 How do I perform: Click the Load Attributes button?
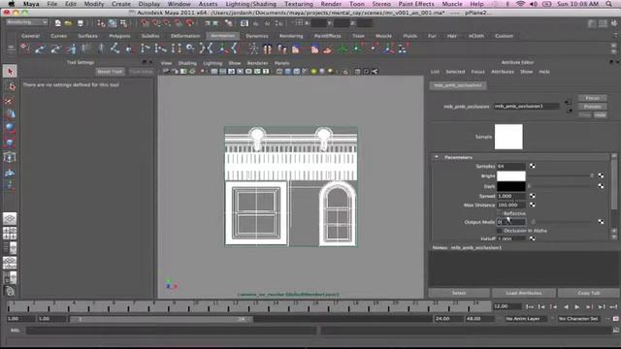coord(524,293)
